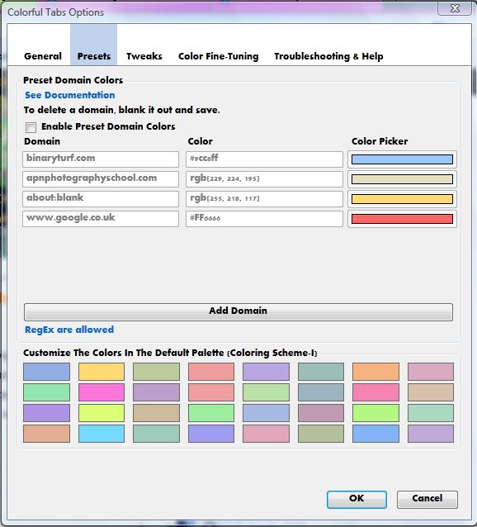
Task: Open blue color picker for binaryturf.com
Action: click(402, 159)
